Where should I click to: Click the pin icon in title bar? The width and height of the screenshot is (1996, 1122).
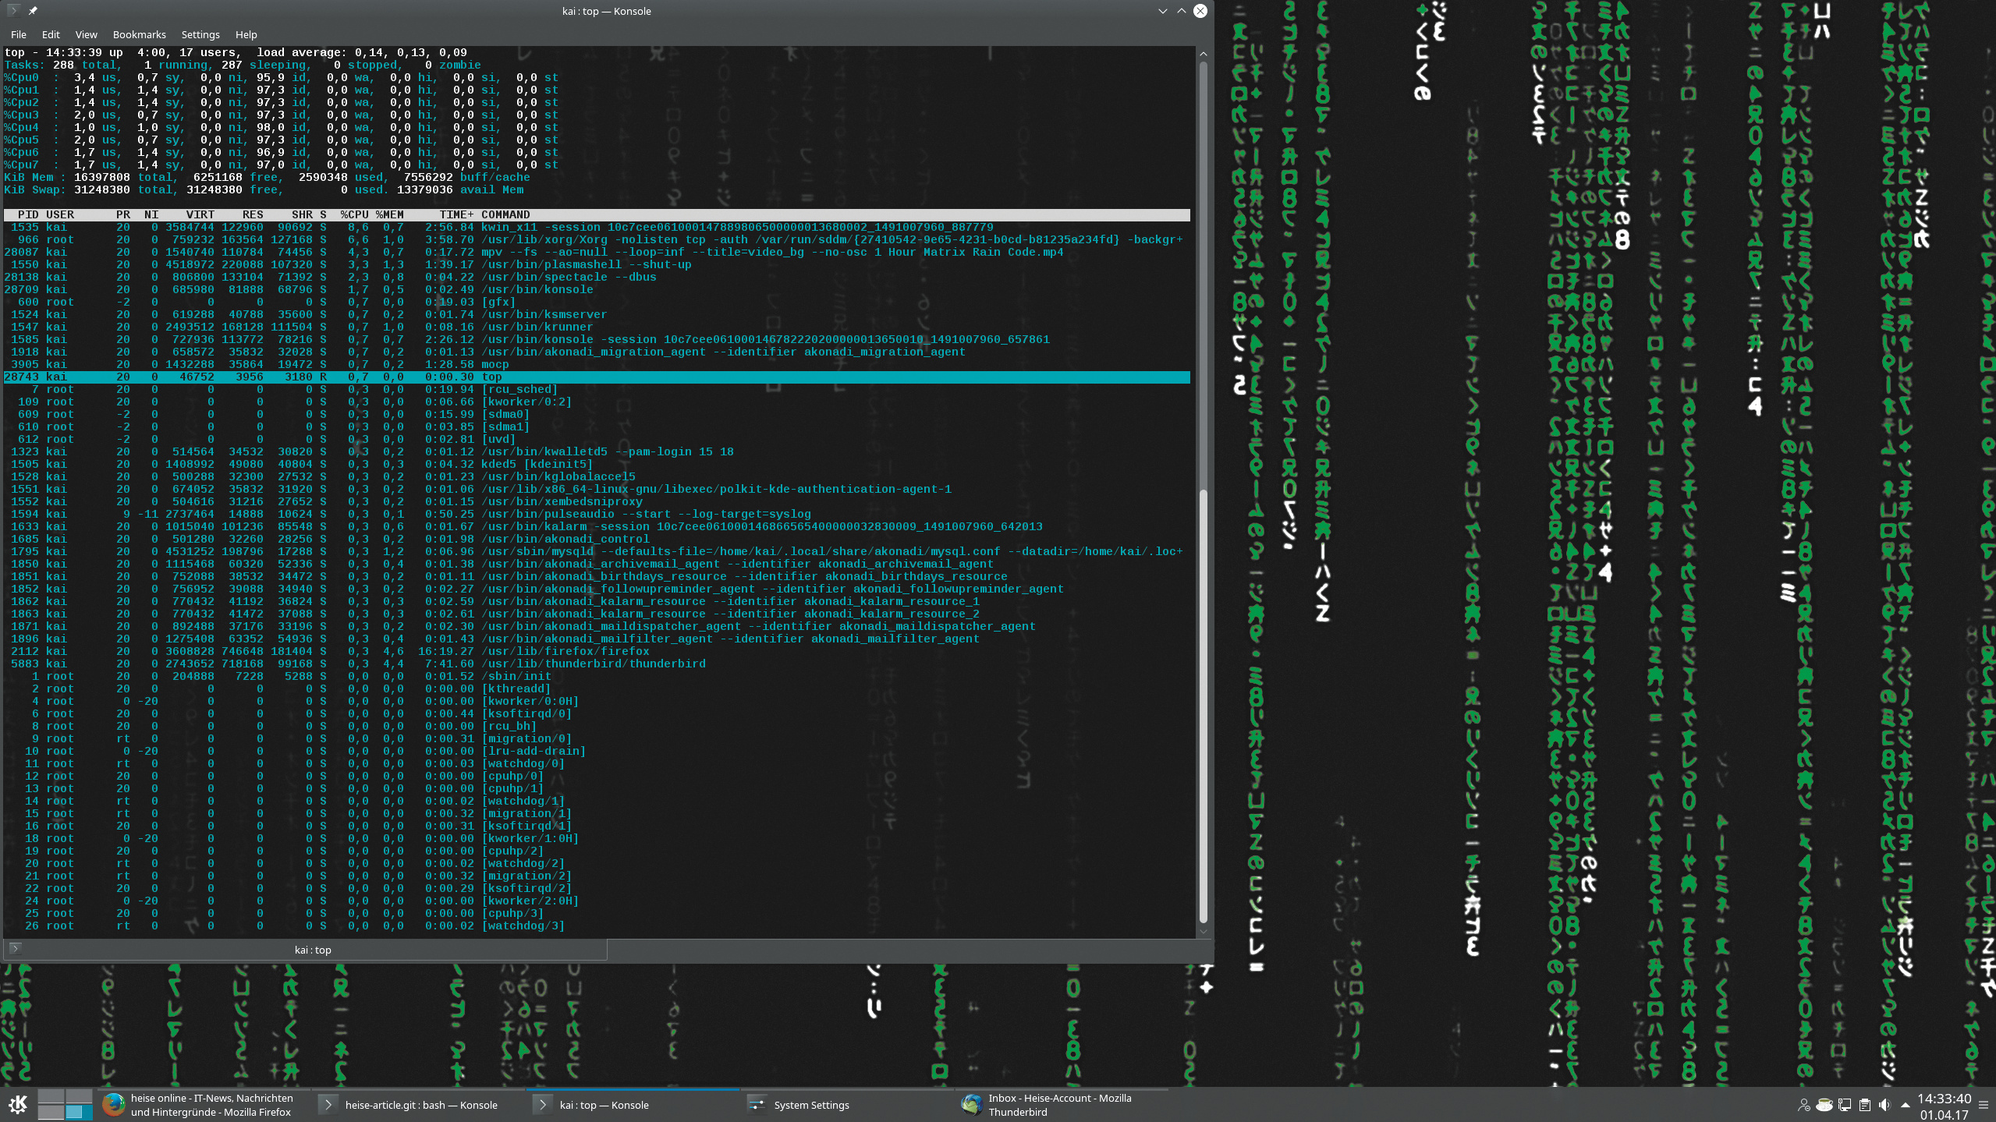(33, 11)
